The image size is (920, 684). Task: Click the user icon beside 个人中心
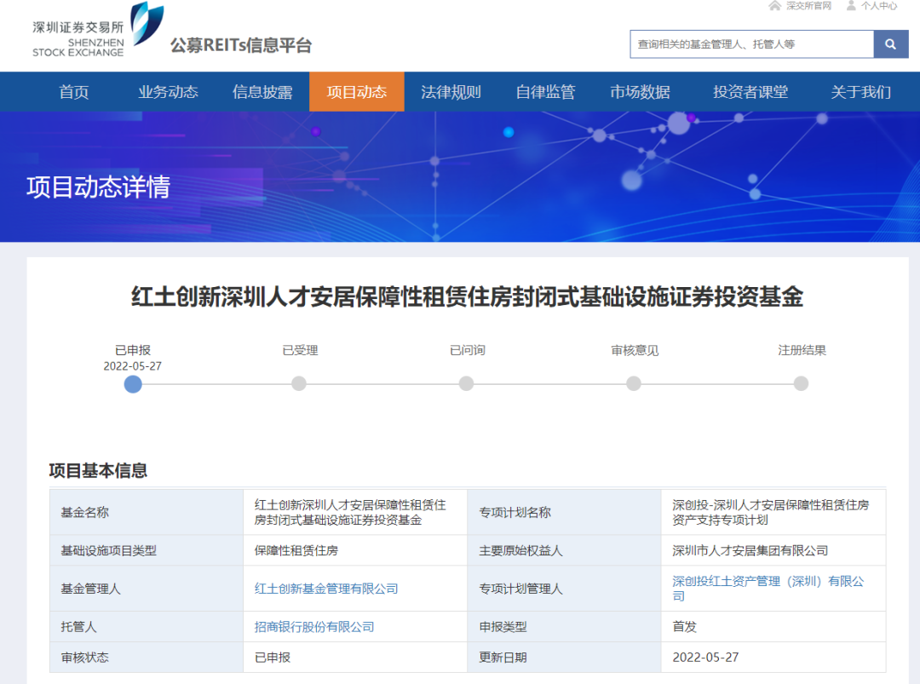tap(851, 6)
